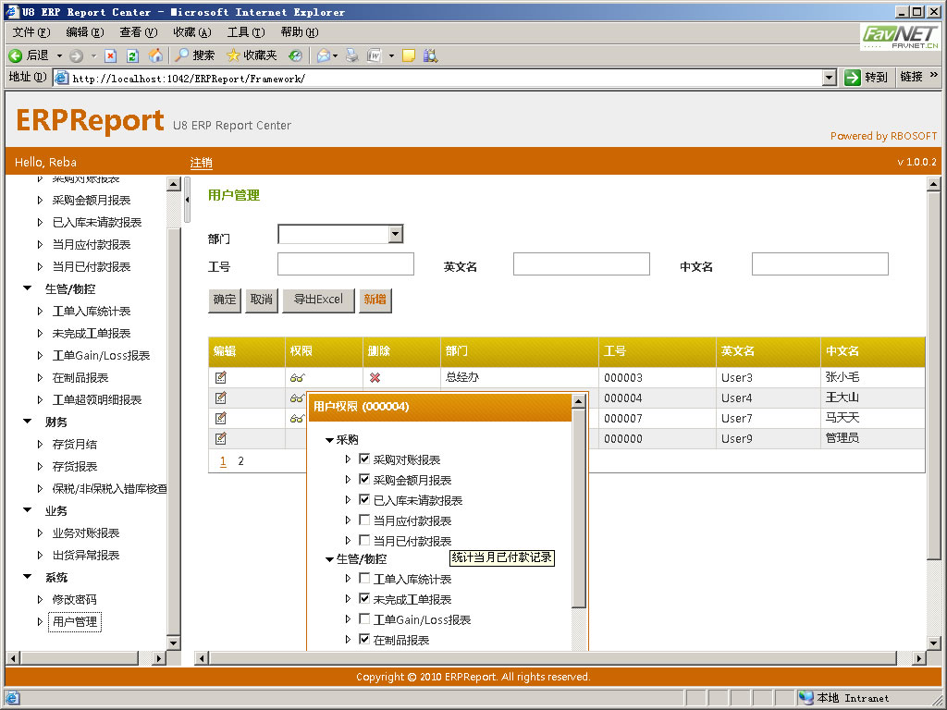Click into the 中文名 input field

[819, 264]
